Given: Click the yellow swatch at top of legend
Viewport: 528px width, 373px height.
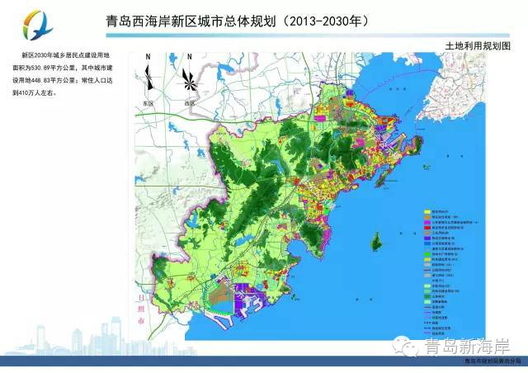Looking at the screenshot, I should 427,212.
